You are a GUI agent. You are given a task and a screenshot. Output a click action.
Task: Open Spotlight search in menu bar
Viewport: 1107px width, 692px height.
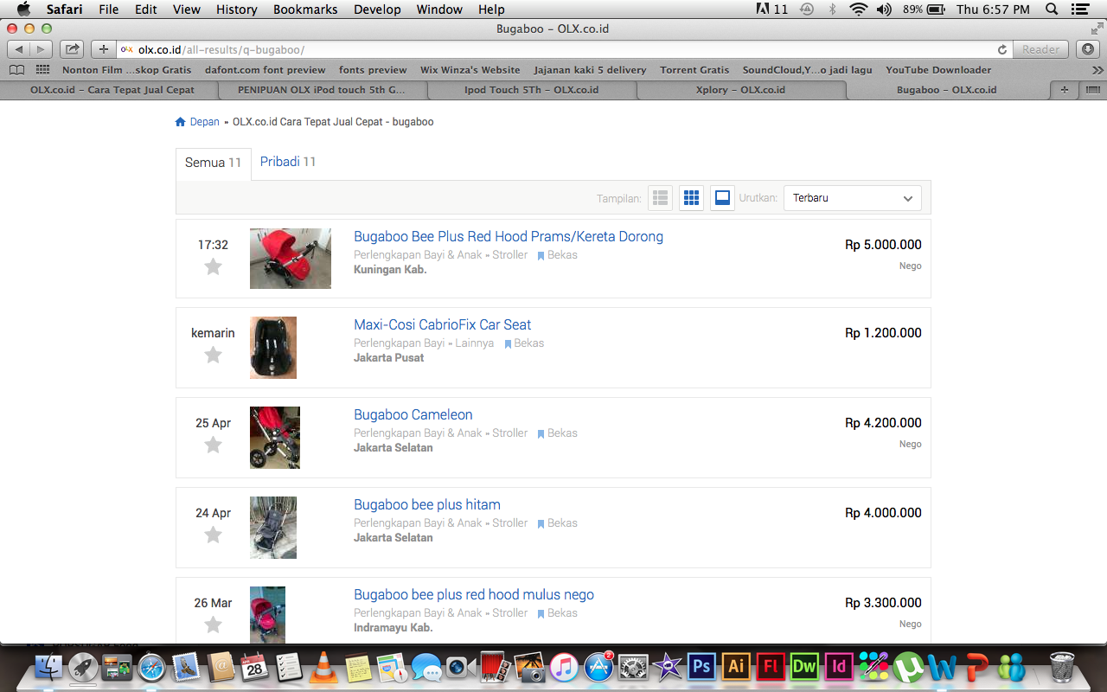pos(1052,10)
